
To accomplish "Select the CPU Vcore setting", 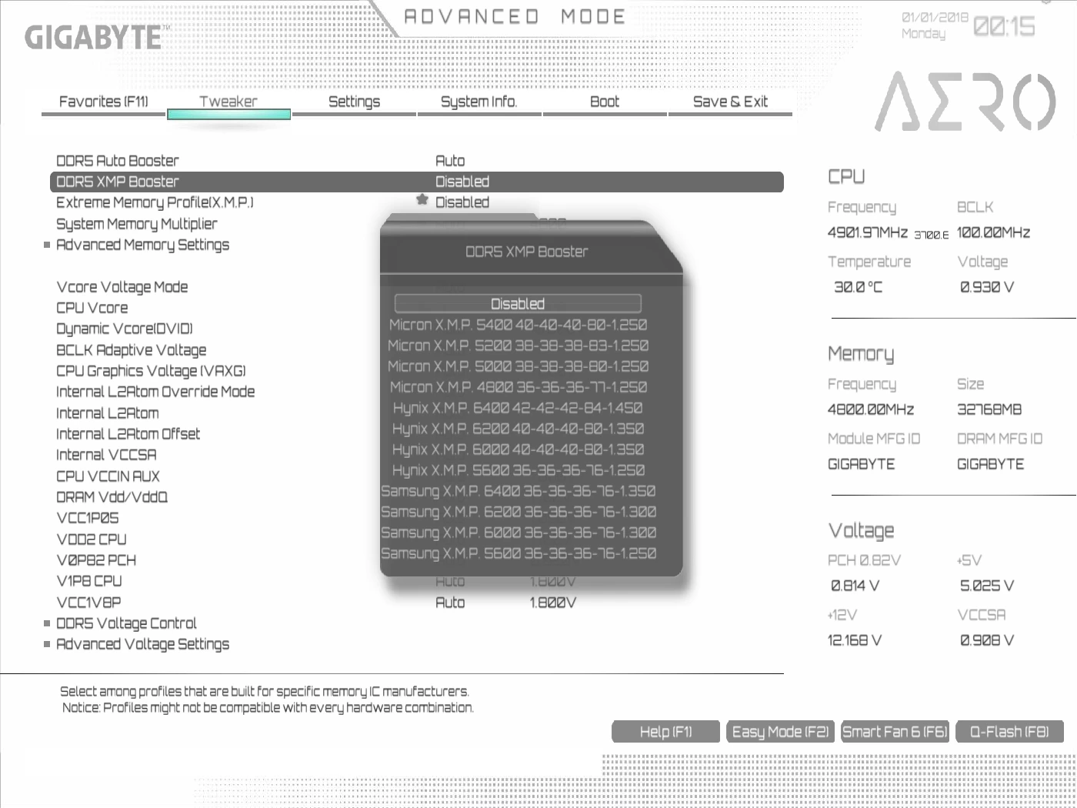I will coord(92,308).
